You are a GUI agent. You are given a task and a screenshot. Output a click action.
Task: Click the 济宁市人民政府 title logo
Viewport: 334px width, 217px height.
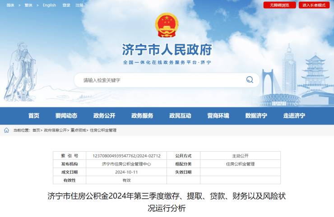click(x=167, y=49)
